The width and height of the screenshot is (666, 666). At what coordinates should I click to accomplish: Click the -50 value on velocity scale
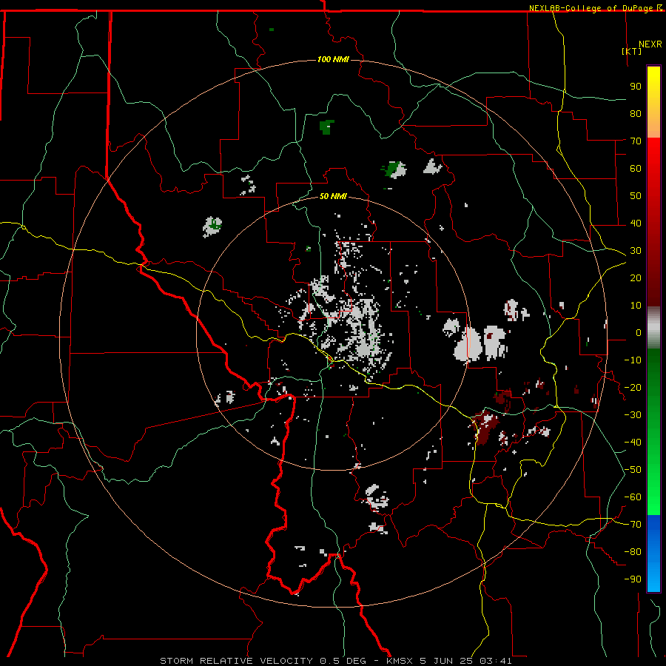pos(633,470)
